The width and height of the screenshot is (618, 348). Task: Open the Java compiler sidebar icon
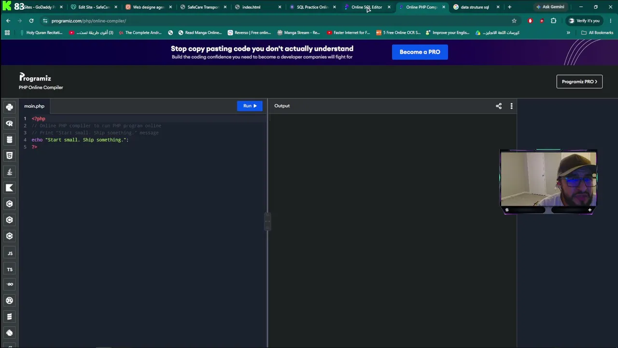click(9, 172)
